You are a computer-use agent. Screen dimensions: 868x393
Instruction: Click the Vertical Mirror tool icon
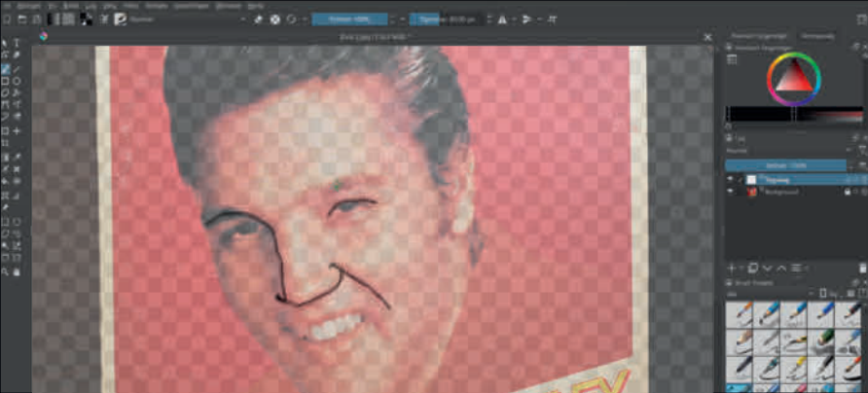coord(527,19)
